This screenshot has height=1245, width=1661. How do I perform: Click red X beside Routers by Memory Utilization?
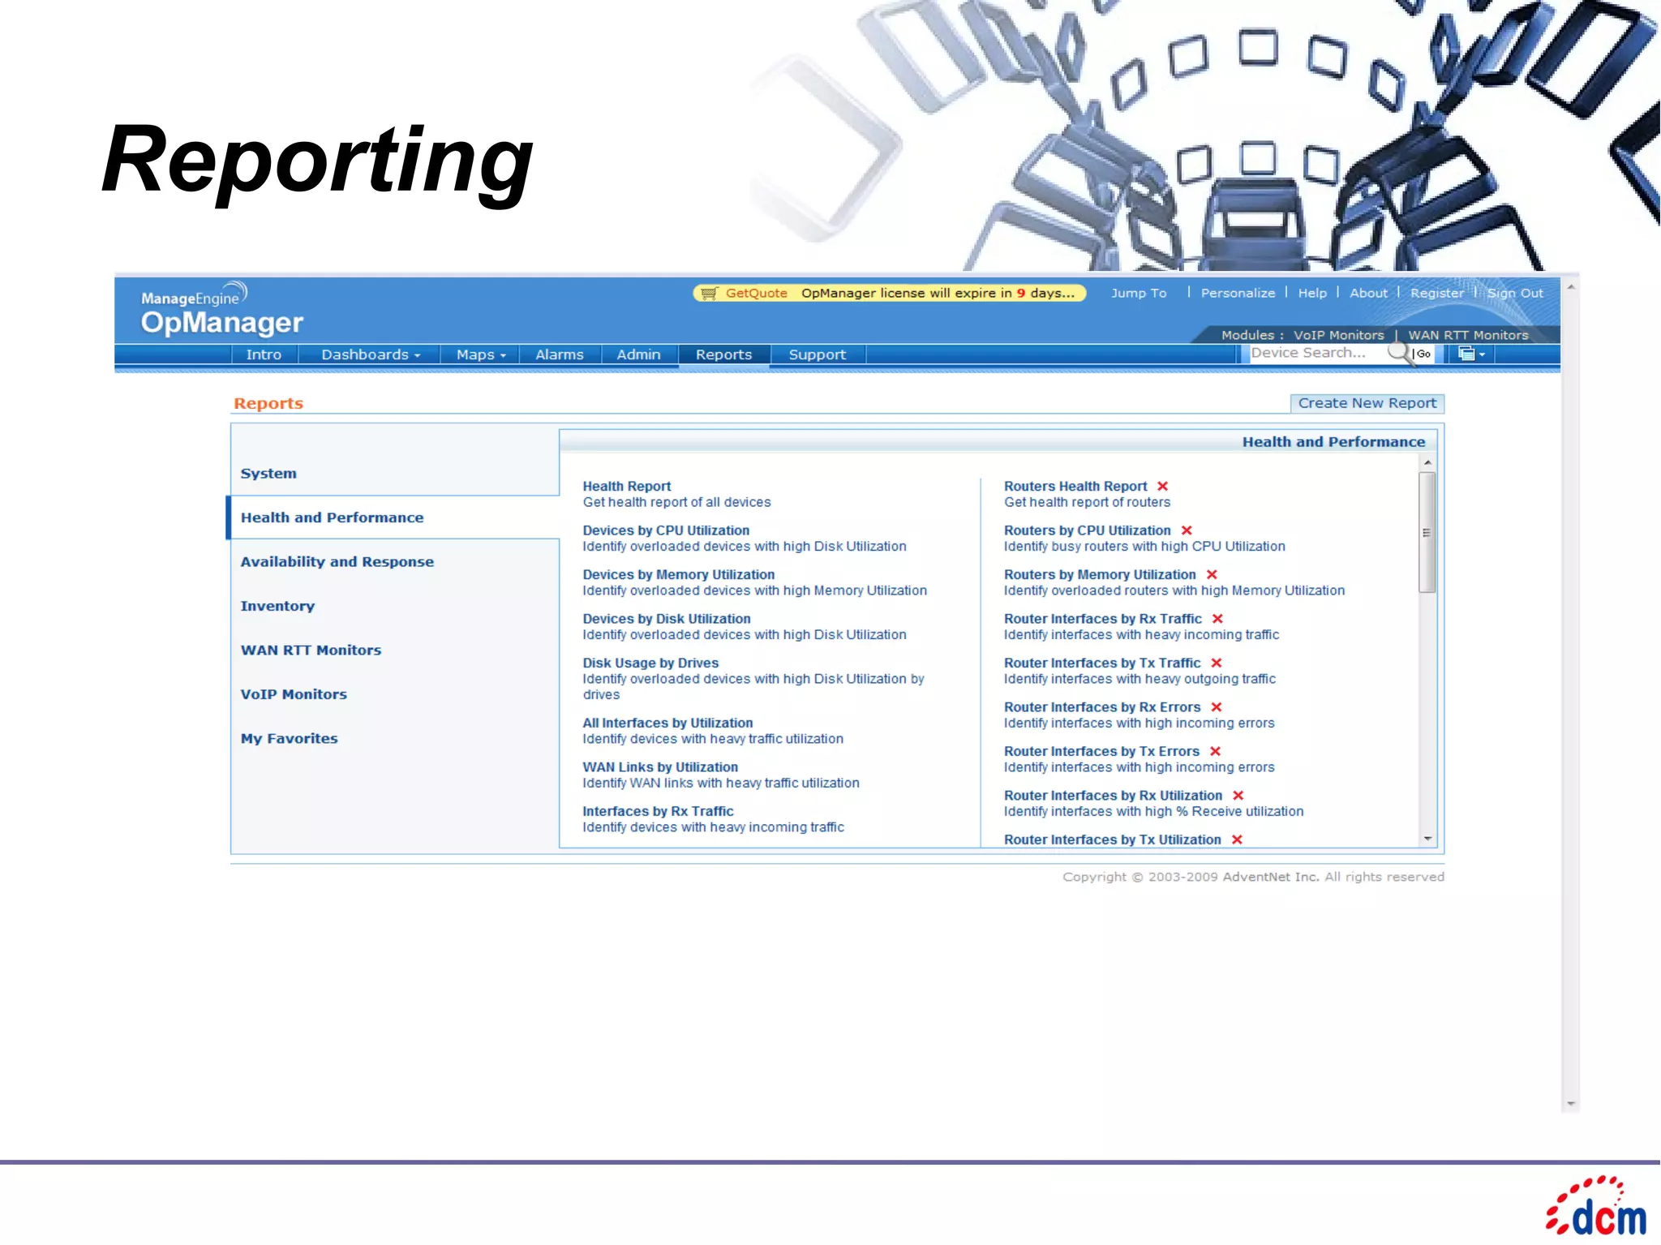click(1212, 574)
